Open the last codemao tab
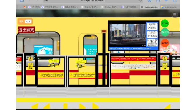Viewport: 196px width, 110px height. tap(169, 7)
